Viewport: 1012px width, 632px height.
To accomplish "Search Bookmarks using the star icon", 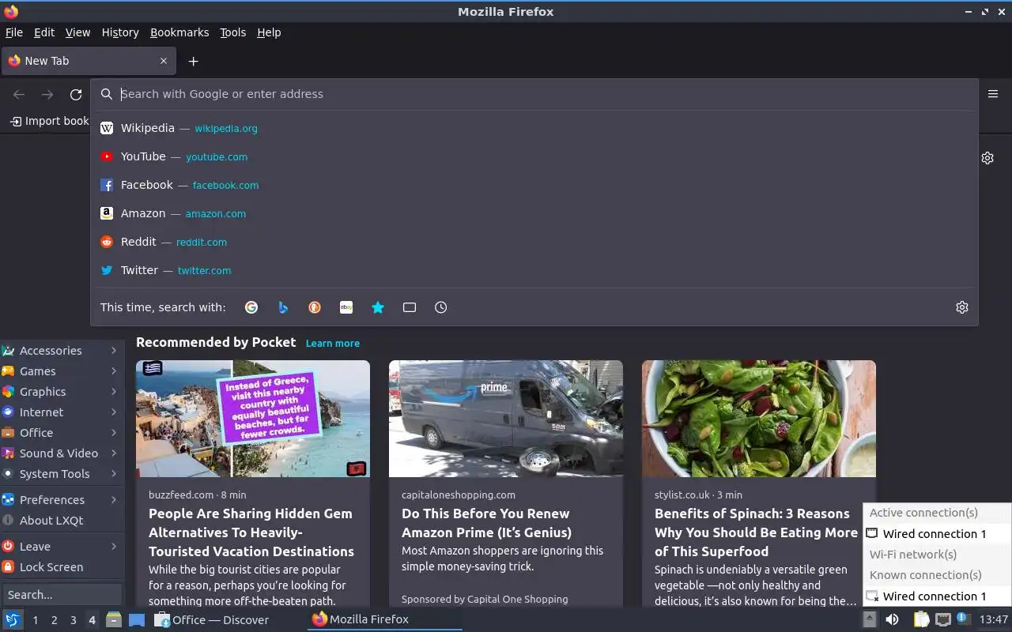I will [378, 307].
